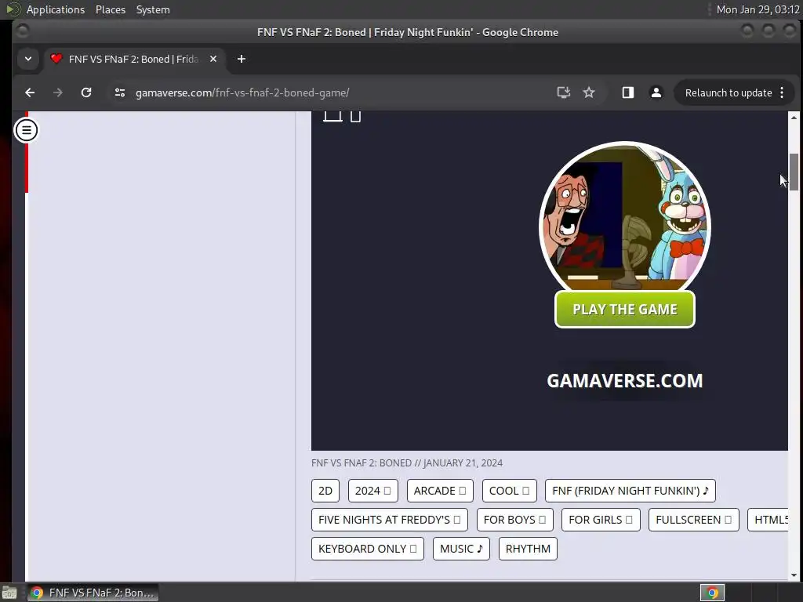Open Chrome profile avatar menu
Image resolution: width=803 pixels, height=602 pixels.
[656, 92]
